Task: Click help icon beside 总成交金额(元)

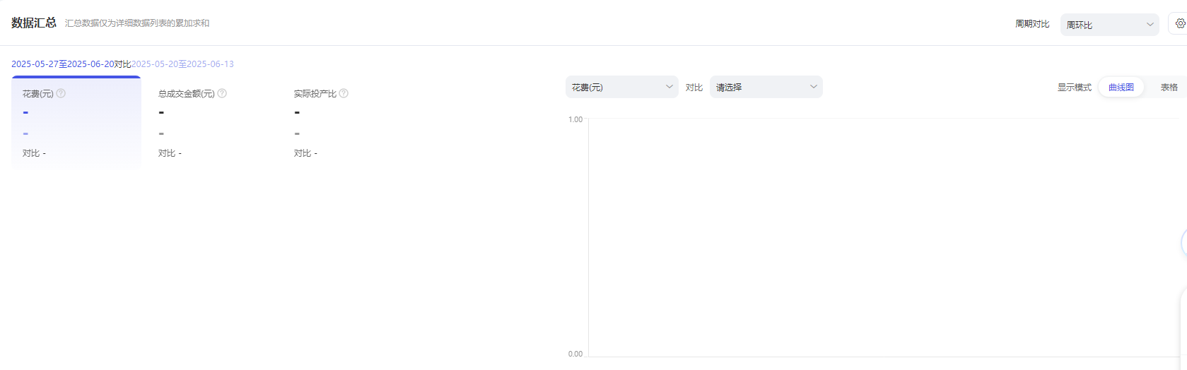Action: click(x=222, y=93)
